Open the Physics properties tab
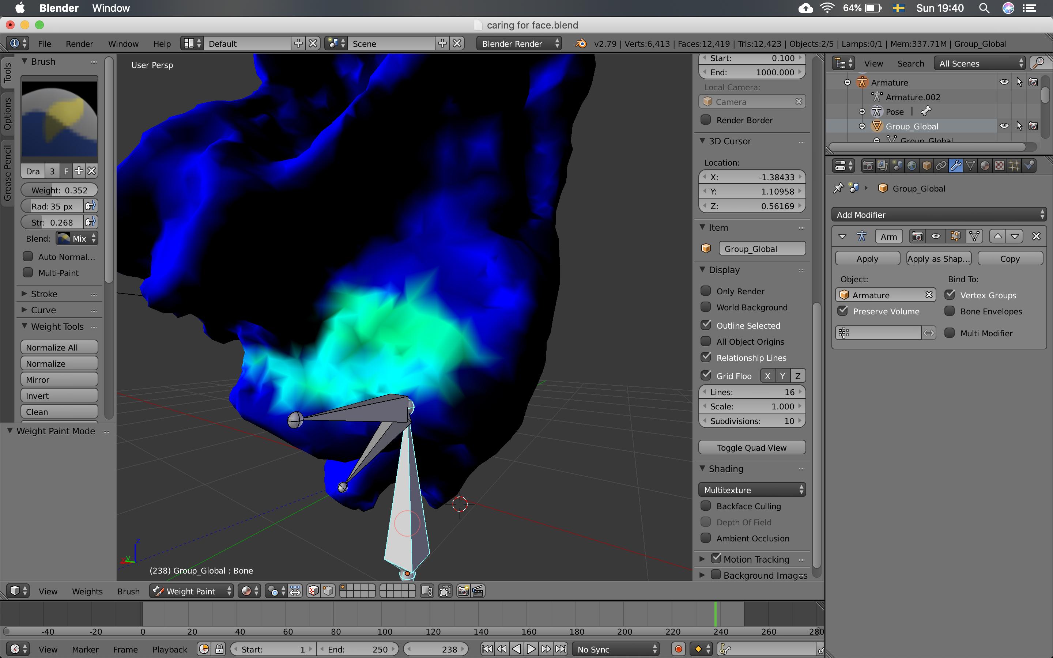 point(1029,166)
